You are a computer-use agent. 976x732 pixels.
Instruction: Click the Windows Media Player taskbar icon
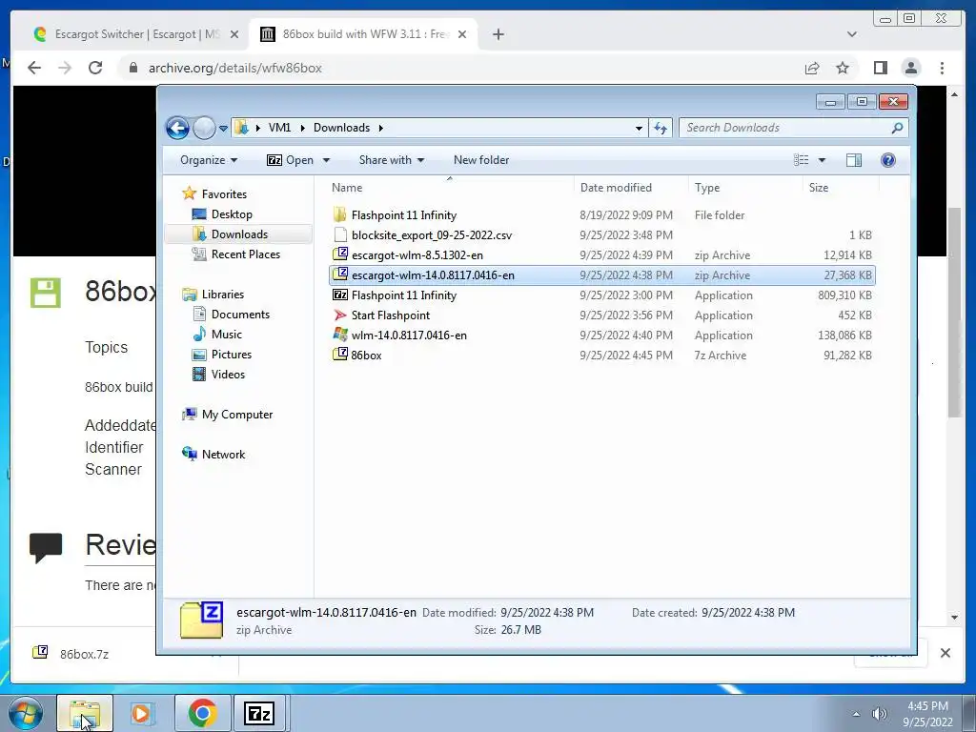coord(141,713)
